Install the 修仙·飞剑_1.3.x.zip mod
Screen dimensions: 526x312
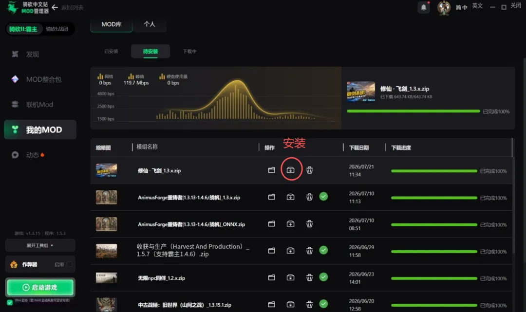click(x=290, y=170)
